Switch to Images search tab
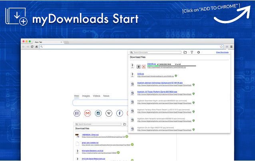The width and height of the screenshot is (255, 161). click(86, 96)
